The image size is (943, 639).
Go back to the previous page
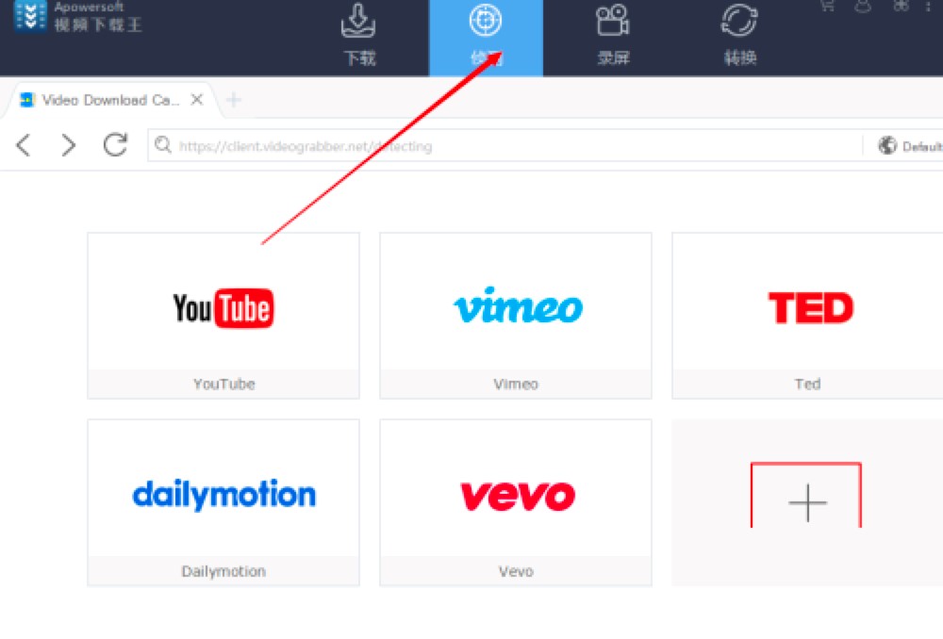point(24,145)
